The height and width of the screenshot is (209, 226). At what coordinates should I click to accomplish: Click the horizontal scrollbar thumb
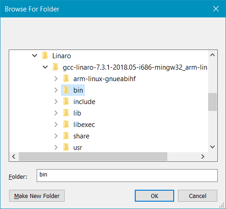(x=93, y=156)
